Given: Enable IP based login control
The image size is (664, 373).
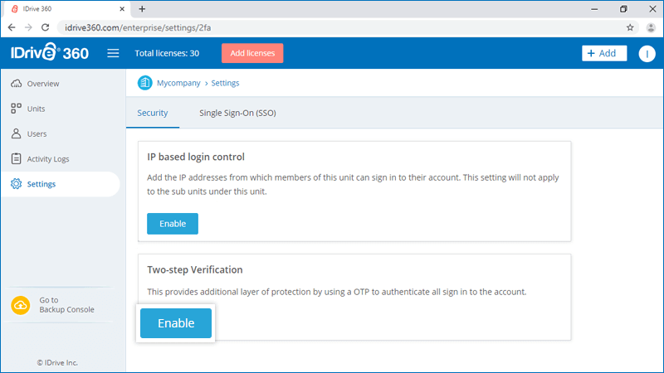Looking at the screenshot, I should click(x=173, y=224).
